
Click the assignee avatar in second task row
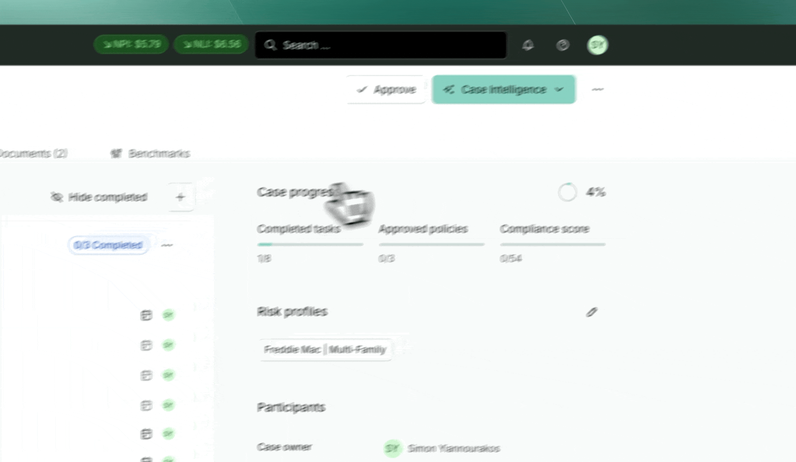[x=168, y=345]
